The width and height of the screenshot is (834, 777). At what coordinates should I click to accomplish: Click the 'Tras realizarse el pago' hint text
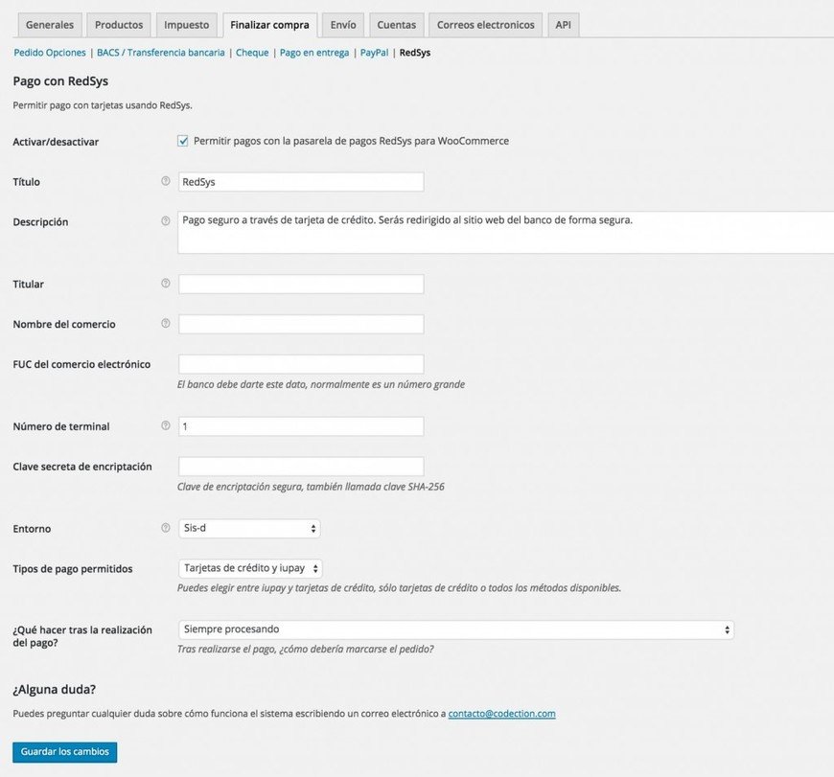(305, 649)
